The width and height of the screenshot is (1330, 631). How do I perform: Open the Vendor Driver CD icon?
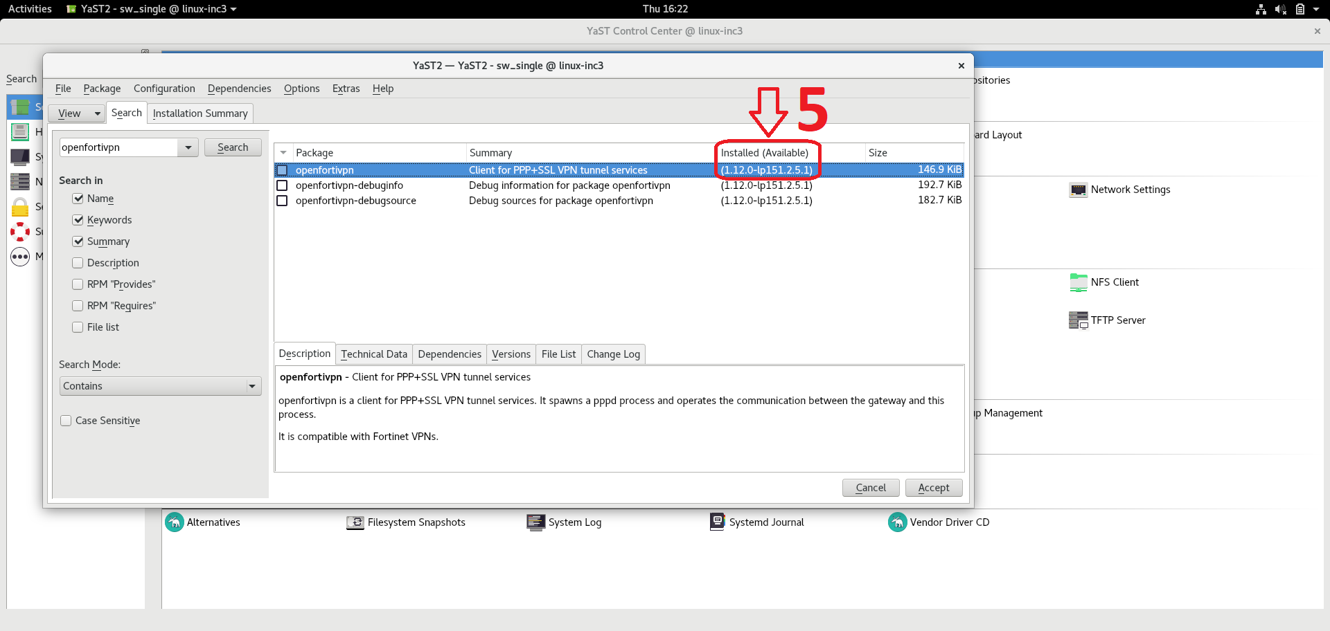pyautogui.click(x=897, y=522)
